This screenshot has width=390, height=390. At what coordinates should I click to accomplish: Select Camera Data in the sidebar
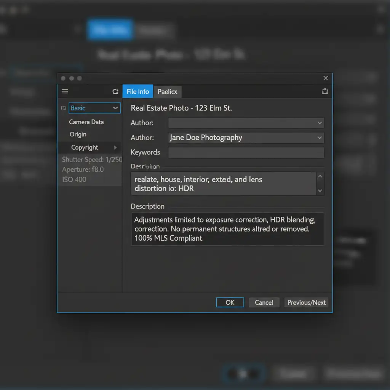click(86, 122)
